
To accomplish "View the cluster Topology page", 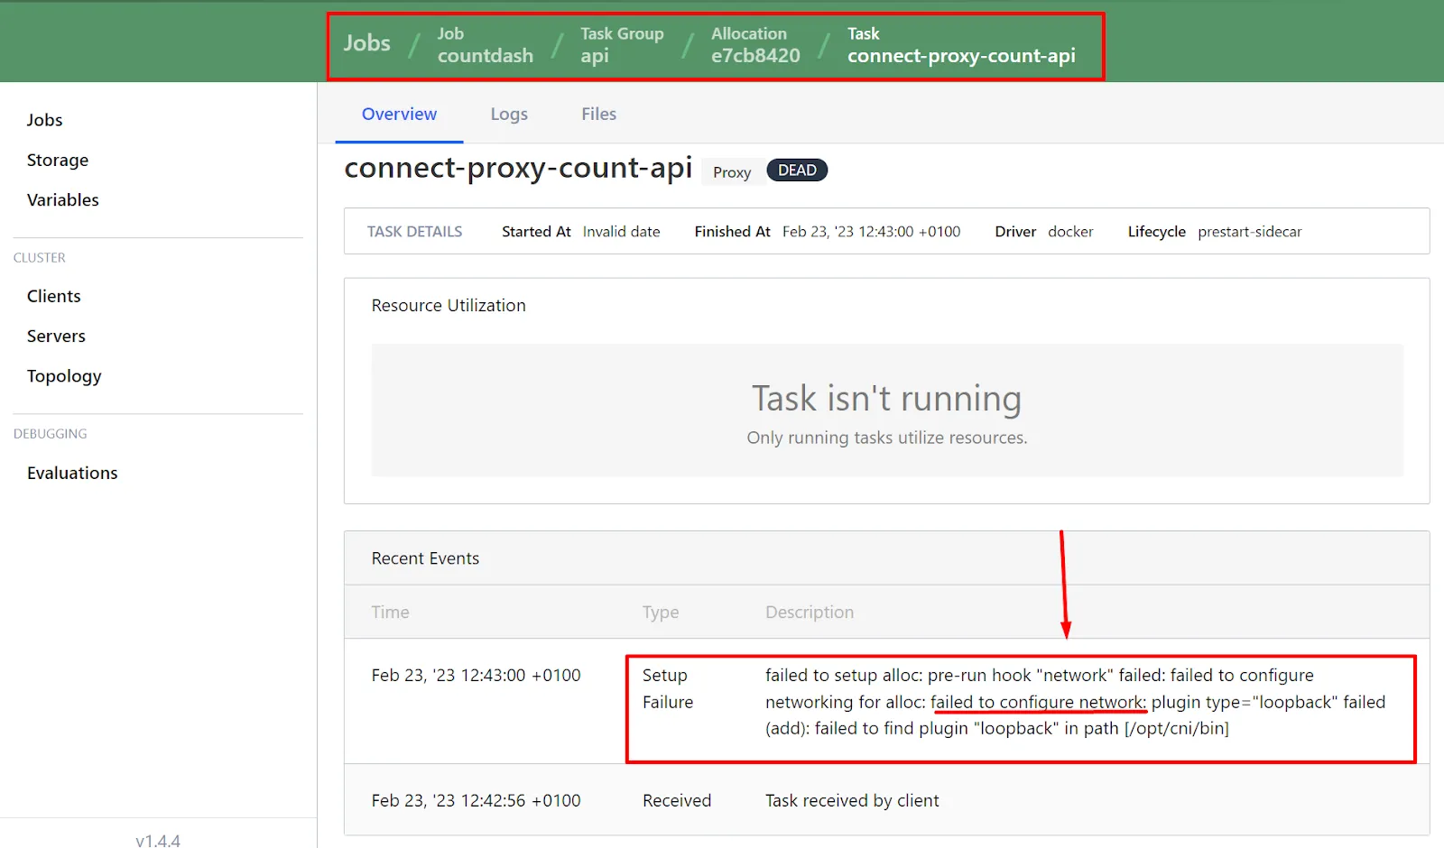I will tap(64, 376).
